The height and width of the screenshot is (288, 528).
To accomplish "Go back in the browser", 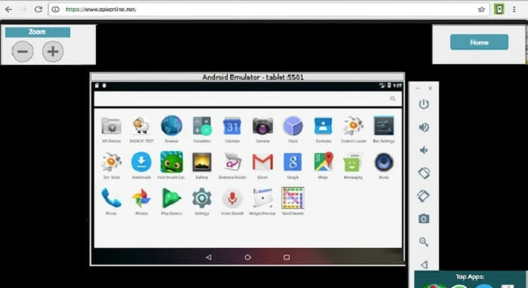I will pos(9,9).
